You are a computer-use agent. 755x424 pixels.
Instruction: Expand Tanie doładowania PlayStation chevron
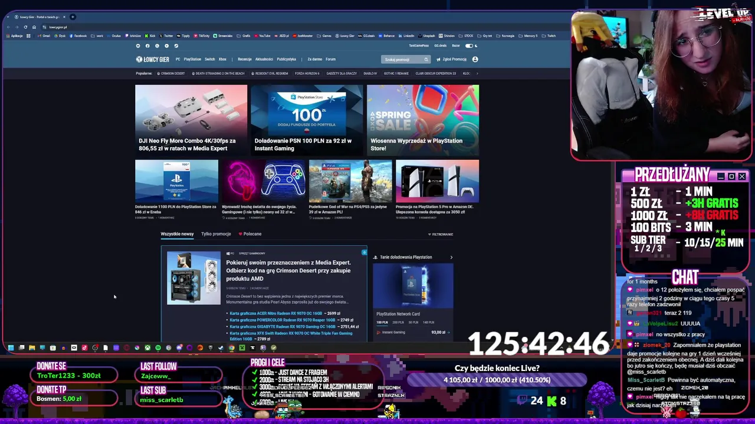451,257
